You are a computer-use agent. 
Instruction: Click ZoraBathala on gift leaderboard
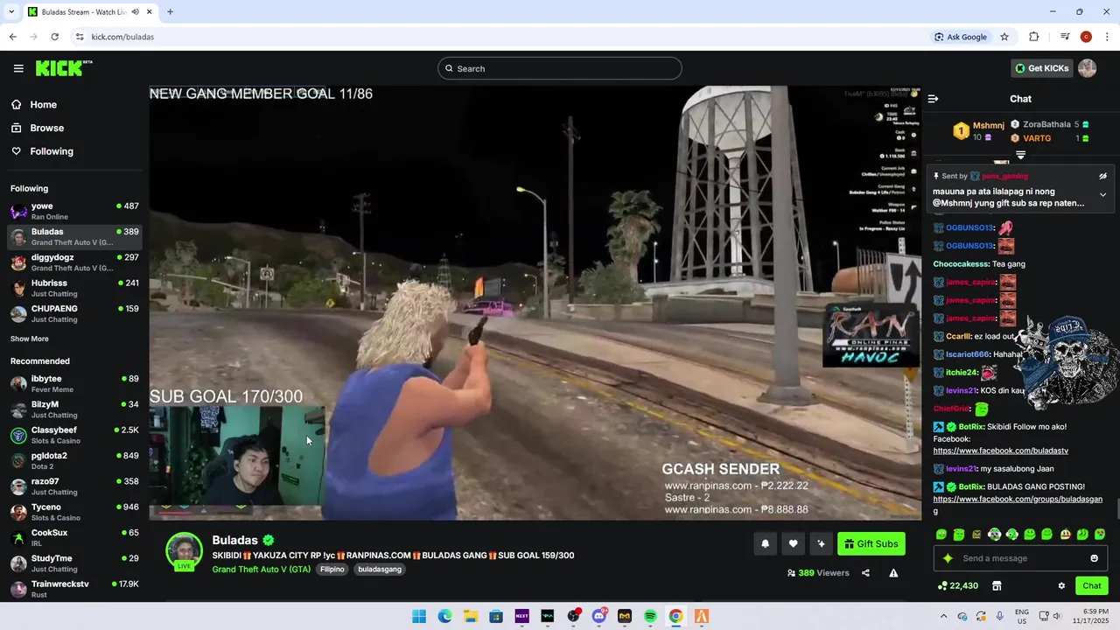coord(1046,124)
